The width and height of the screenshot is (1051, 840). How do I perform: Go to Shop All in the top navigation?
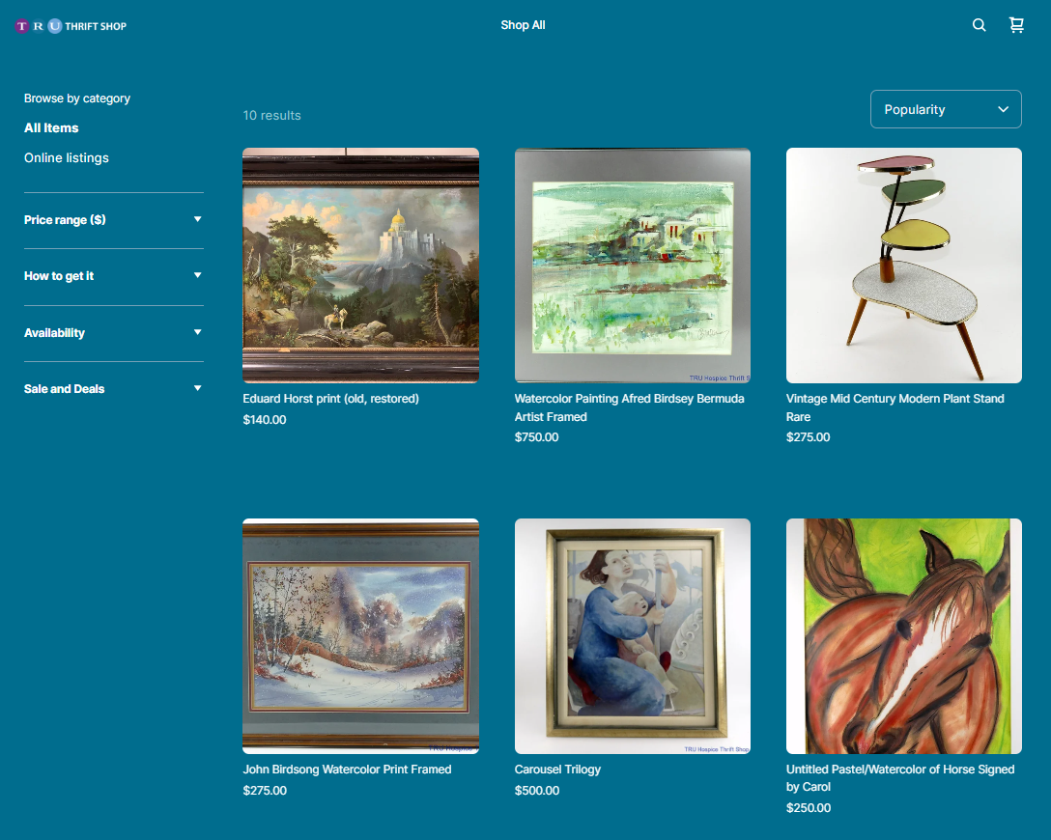(523, 25)
